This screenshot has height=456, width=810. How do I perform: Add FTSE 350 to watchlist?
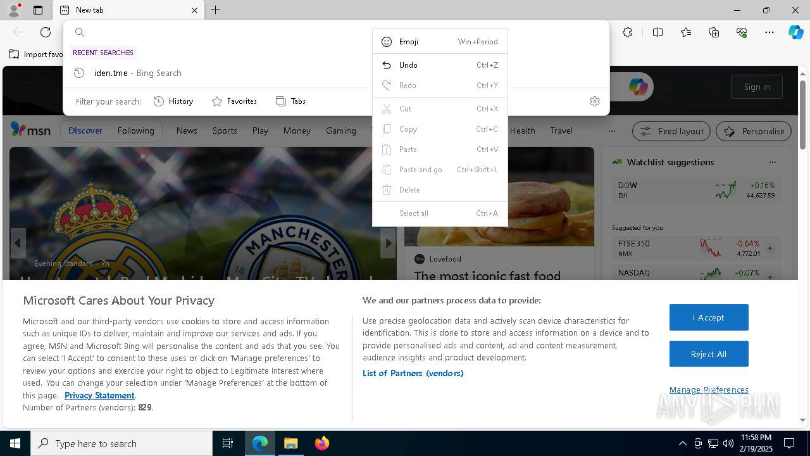[x=770, y=248]
